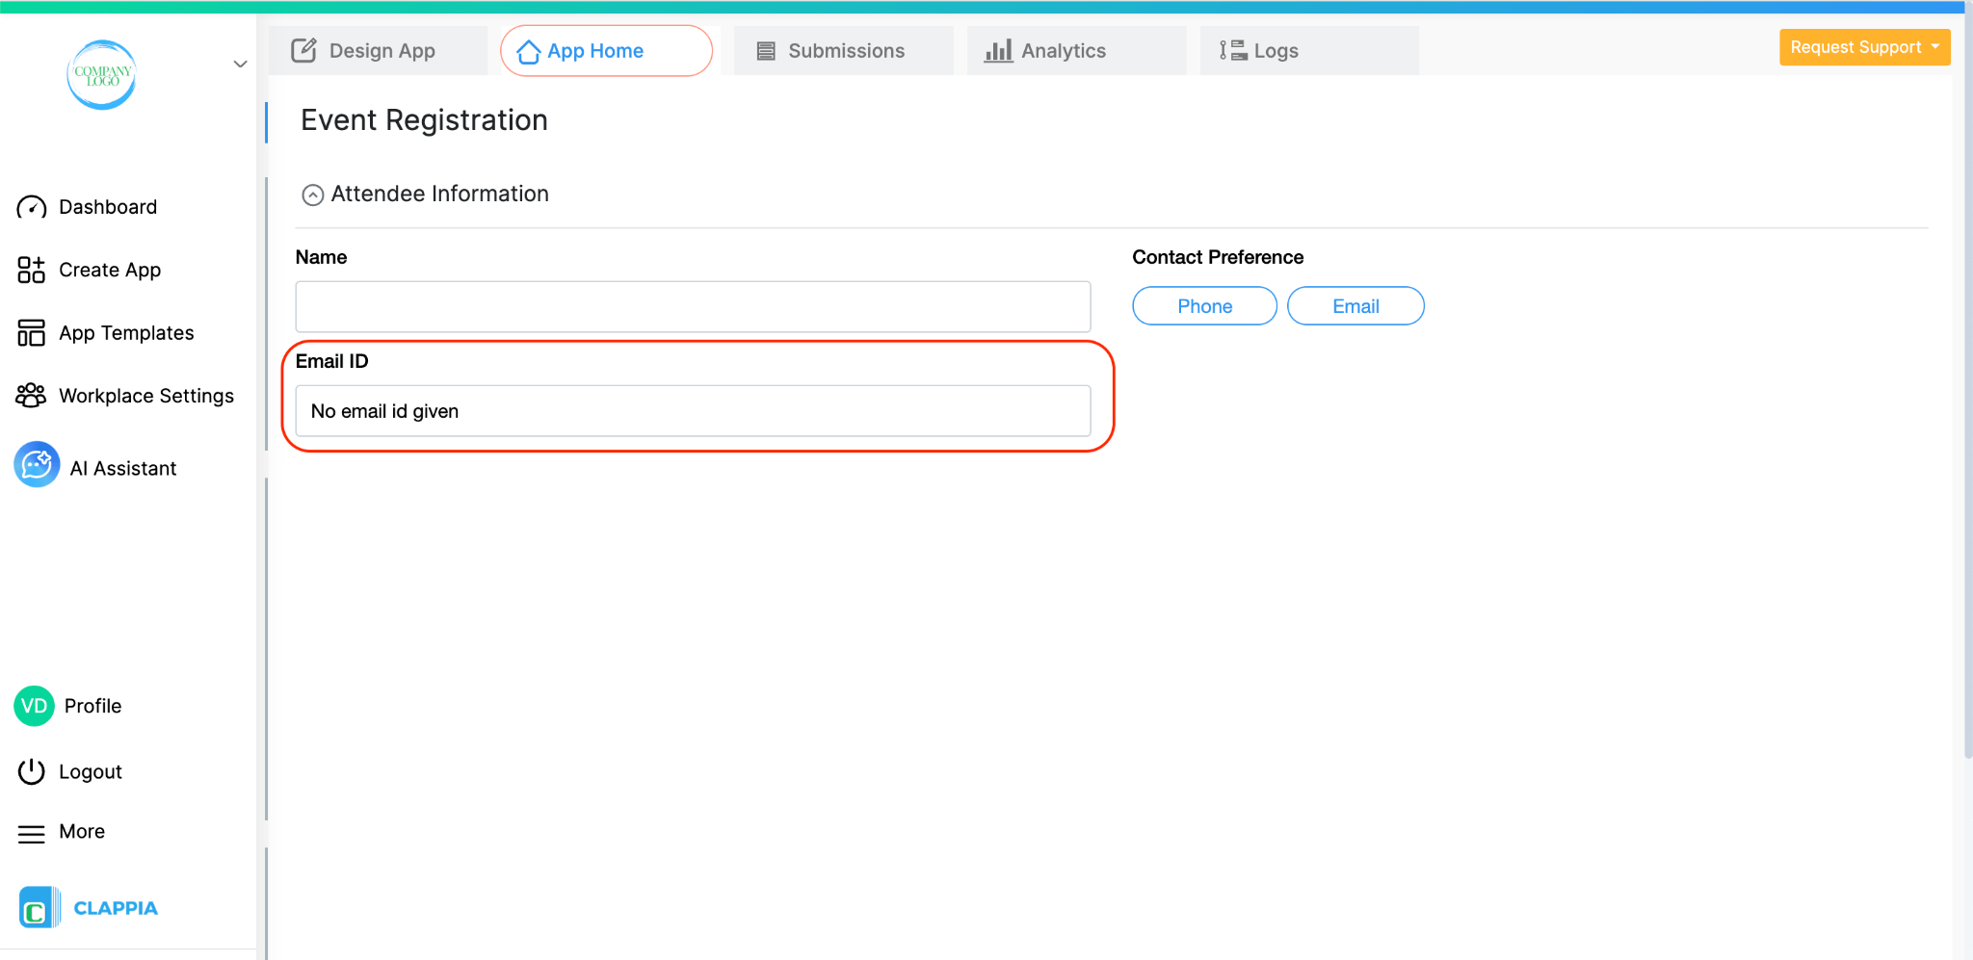The image size is (1973, 960).
Task: Click inside the Name input field
Action: click(692, 306)
